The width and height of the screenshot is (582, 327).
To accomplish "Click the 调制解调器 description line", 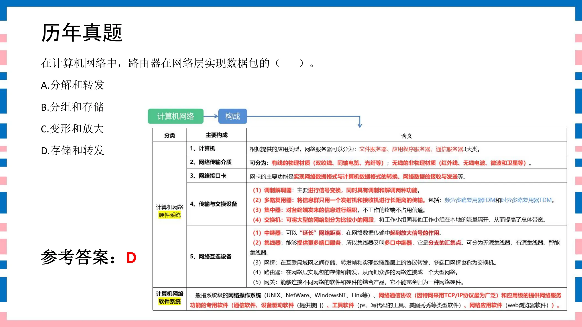I will click(x=337, y=190).
